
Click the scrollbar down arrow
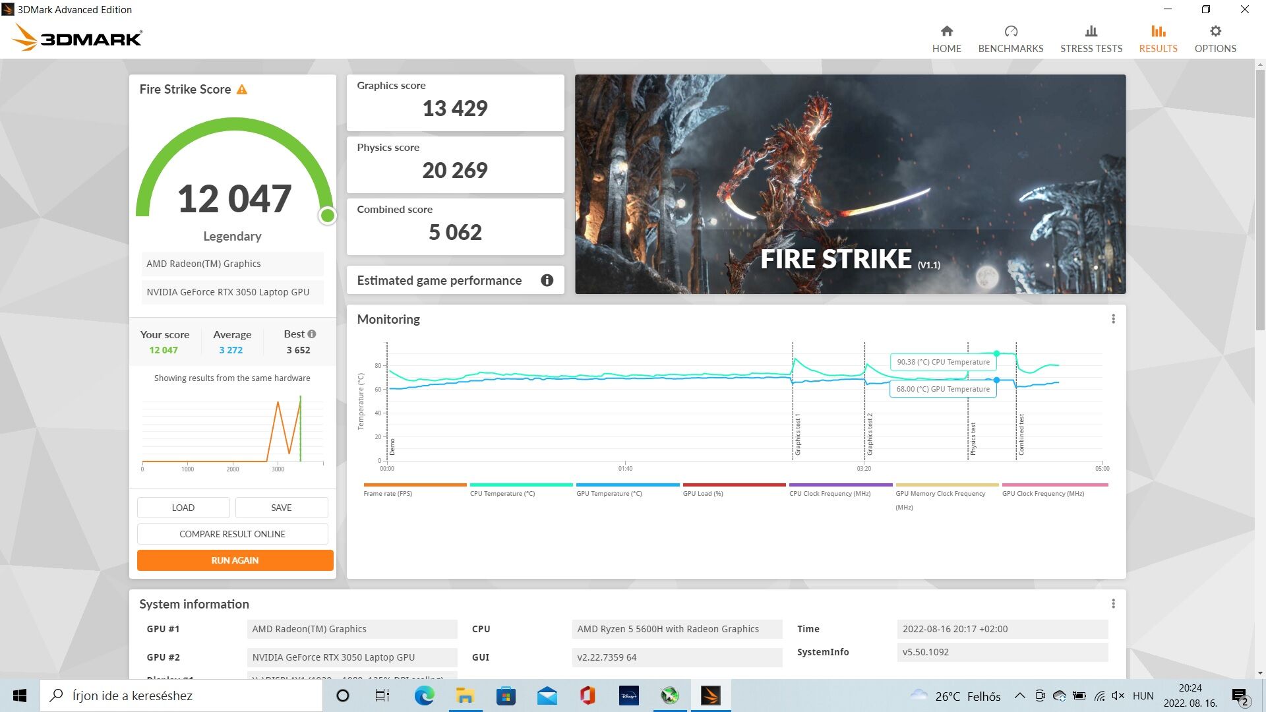[1260, 673]
